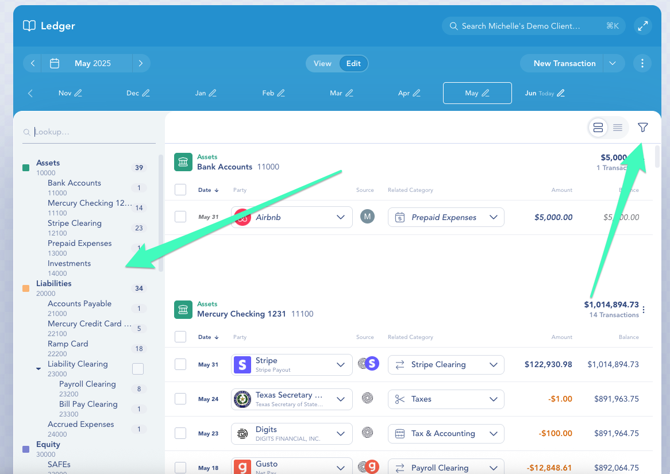The image size is (670, 474).
Task: Open Mercury Checking 1231 section options menu
Action: click(x=644, y=310)
